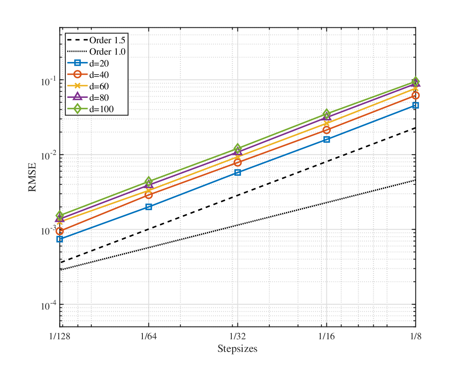Click the "d=100" legend label

[x=101, y=109]
